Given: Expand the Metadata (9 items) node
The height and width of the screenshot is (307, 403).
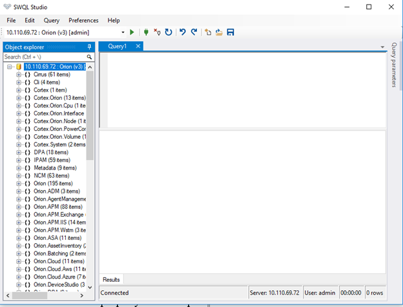Looking at the screenshot, I should click(19, 168).
